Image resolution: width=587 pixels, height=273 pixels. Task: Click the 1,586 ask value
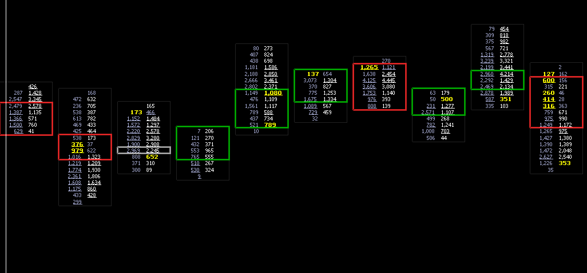click(x=271, y=67)
